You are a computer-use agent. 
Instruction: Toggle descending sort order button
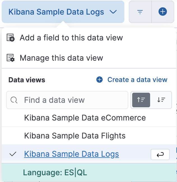(x=161, y=100)
